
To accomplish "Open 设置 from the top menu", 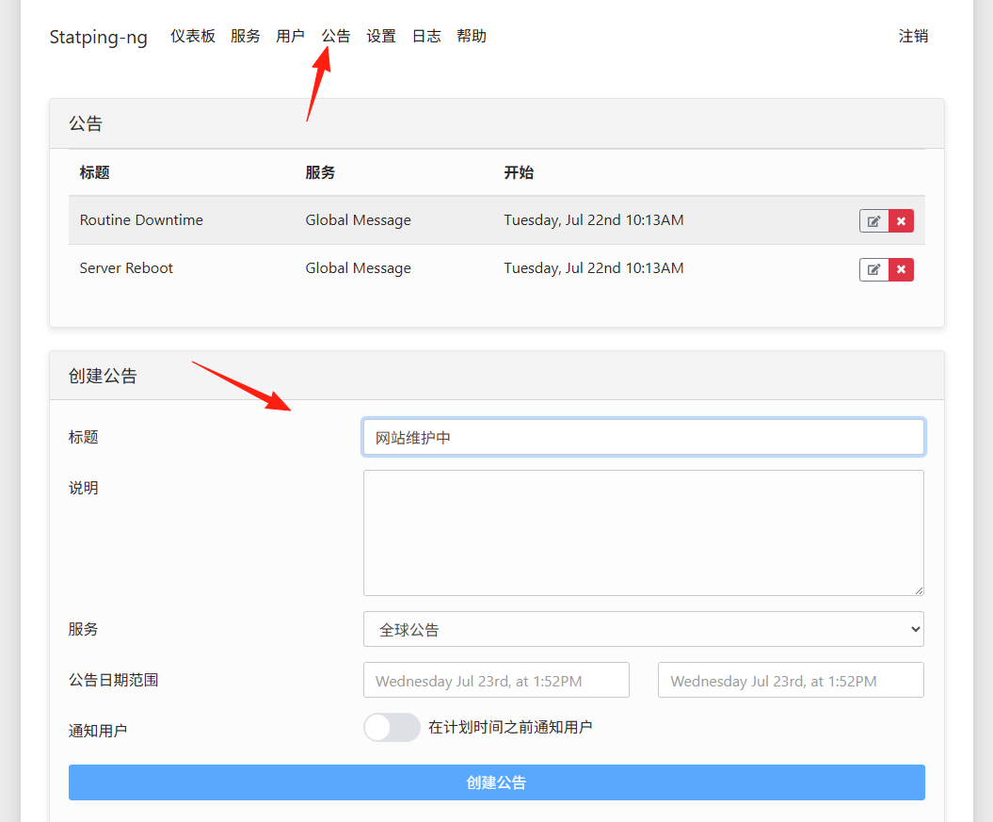I will 381,36.
